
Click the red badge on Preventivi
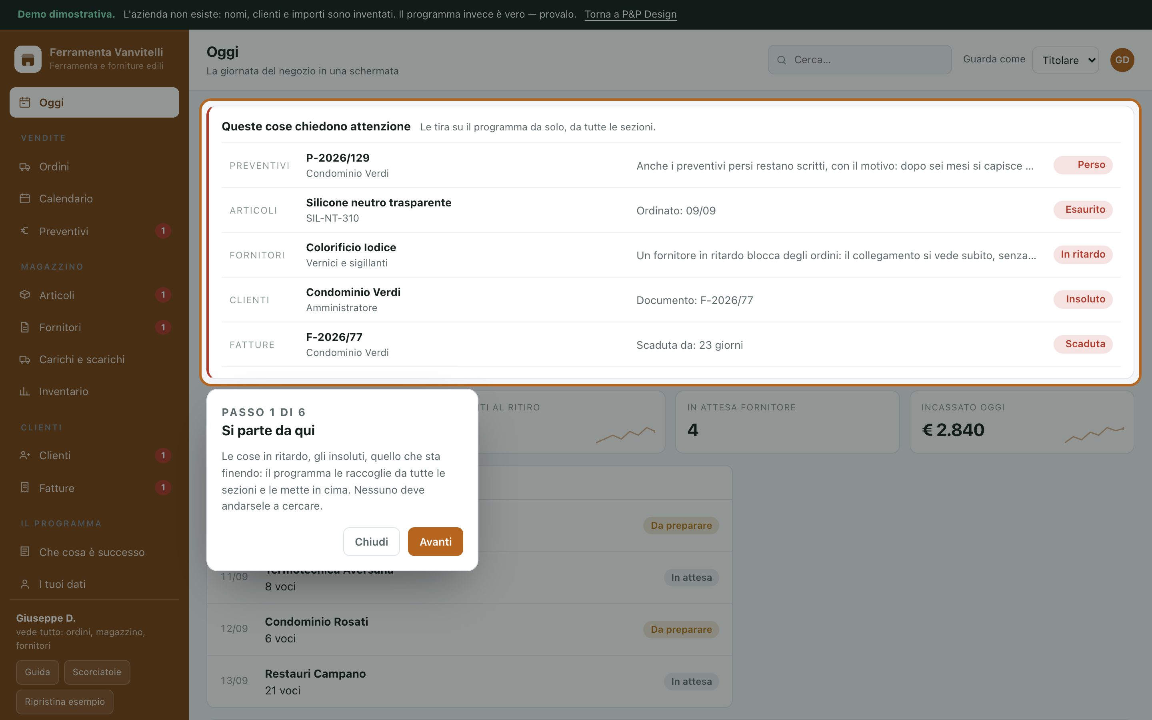tap(163, 231)
